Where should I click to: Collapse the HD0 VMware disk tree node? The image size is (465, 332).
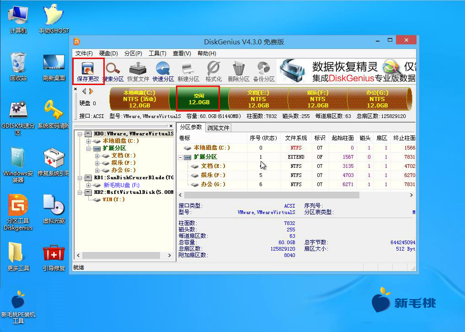pos(80,134)
